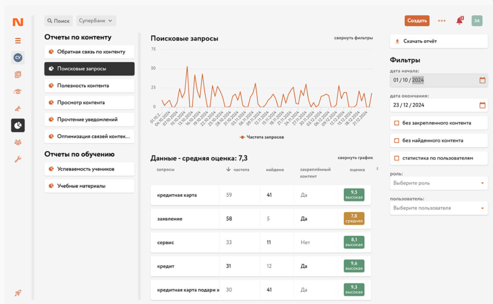493x304 pixels.
Task: Click Скачать отчёт button
Action: coord(439,41)
